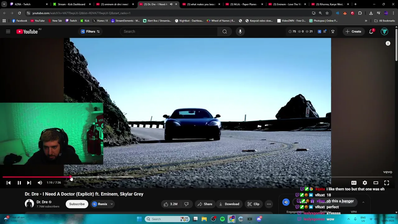Viewport: 398px width, 224px height.
Task: Open a new browser tab
Action: pos(355,4)
